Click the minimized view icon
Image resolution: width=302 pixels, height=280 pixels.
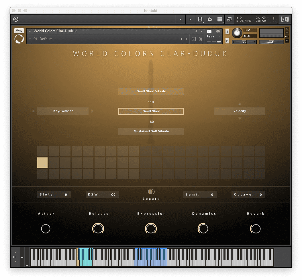coord(229,19)
